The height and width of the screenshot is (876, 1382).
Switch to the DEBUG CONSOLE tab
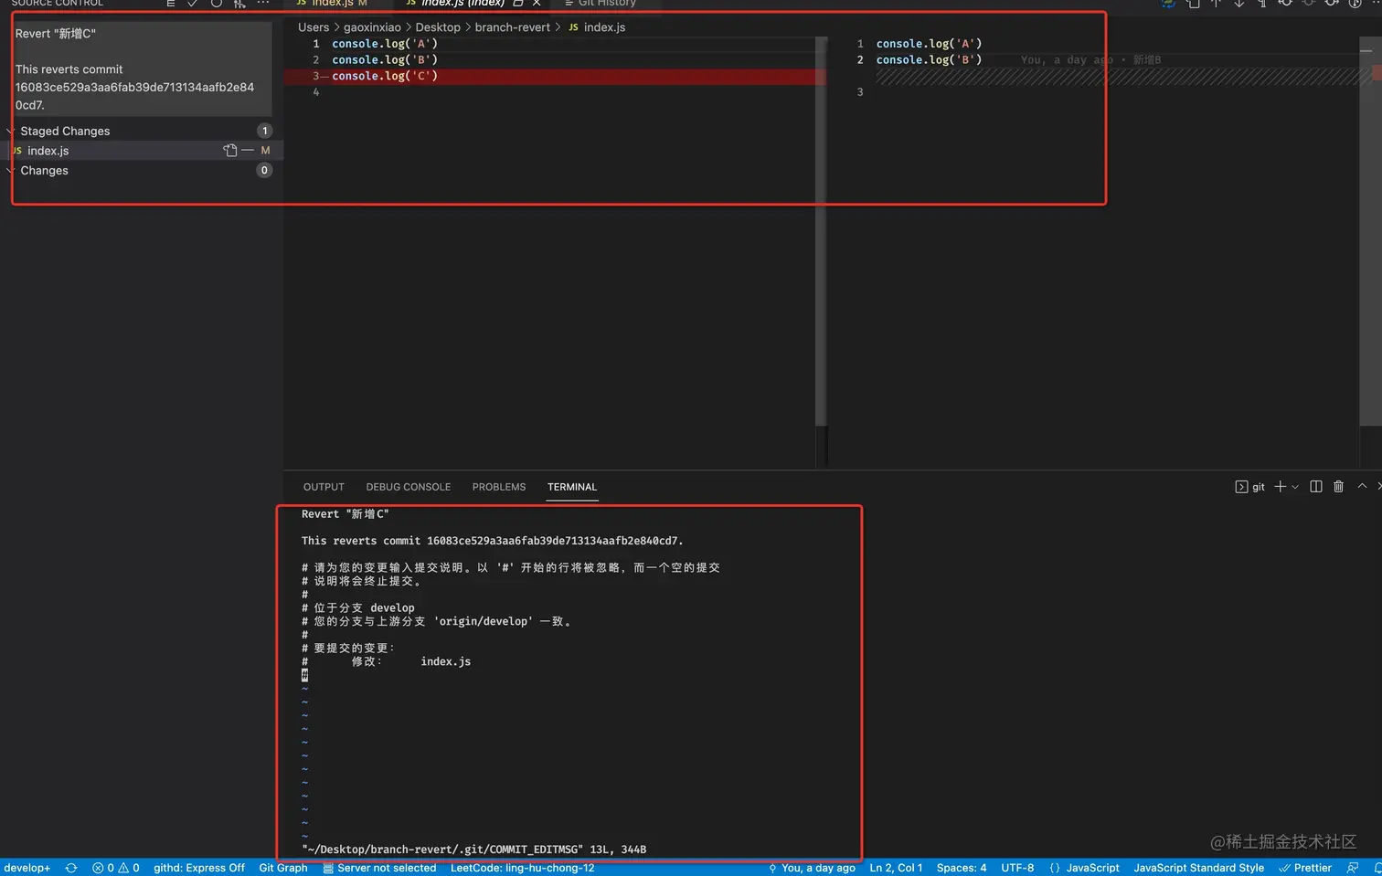tap(409, 487)
